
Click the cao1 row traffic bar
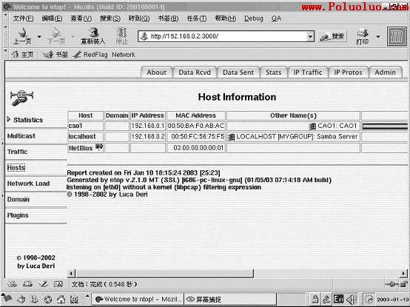click(385, 126)
